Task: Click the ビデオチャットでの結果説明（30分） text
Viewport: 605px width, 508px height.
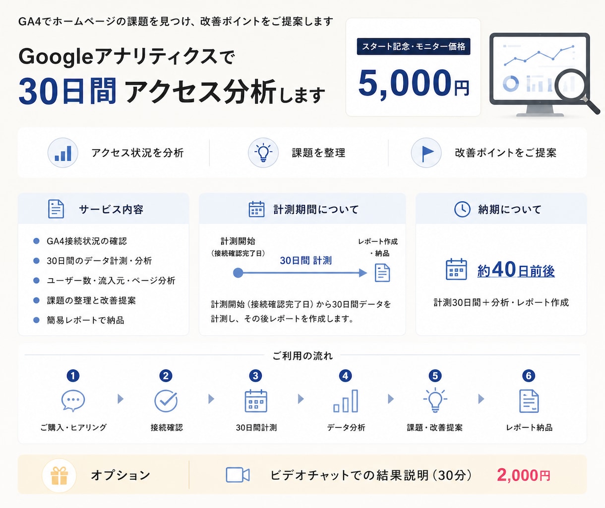Action: [371, 475]
